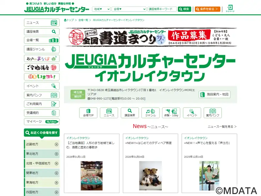Open 受講規約 in the sidebar menu
The image size is (261, 196).
tap(42, 113)
